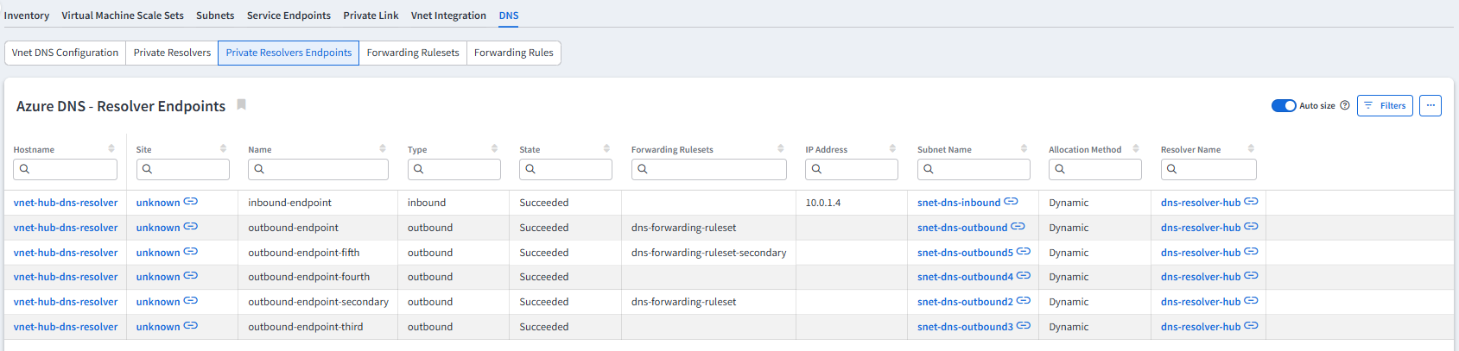Click the Name column search field
1459x351 pixels.
point(318,169)
